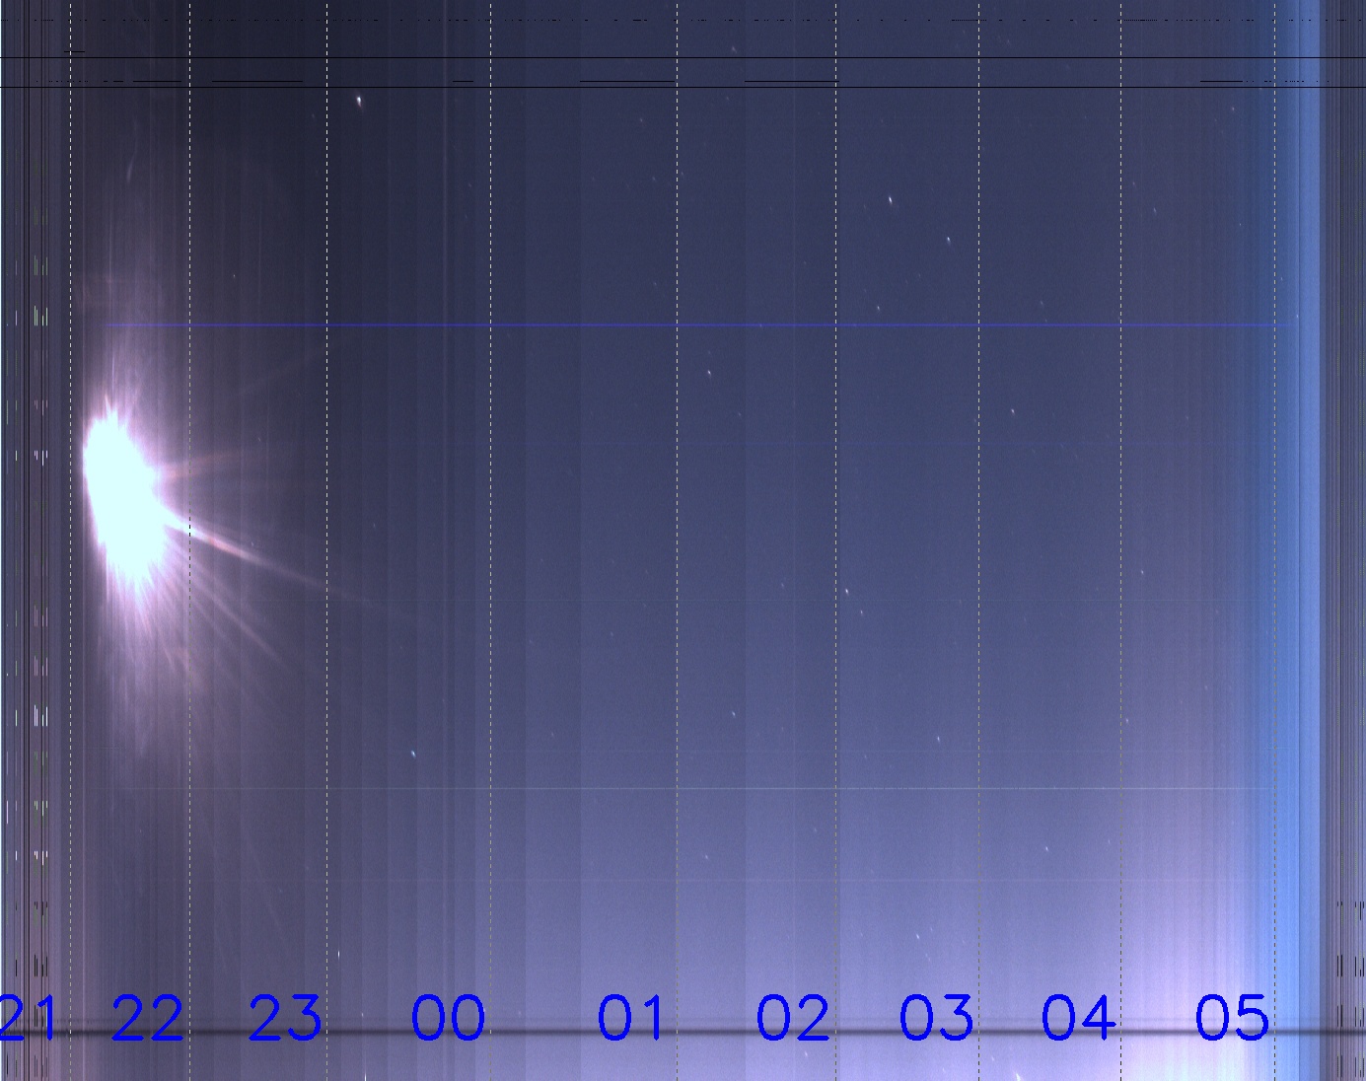
Task: Click the 05 hour label
Action: tap(1232, 1018)
